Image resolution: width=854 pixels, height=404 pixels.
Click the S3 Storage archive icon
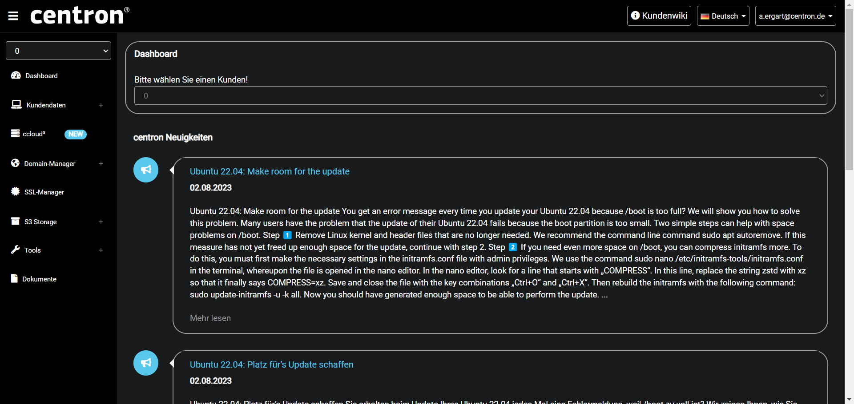pos(16,221)
